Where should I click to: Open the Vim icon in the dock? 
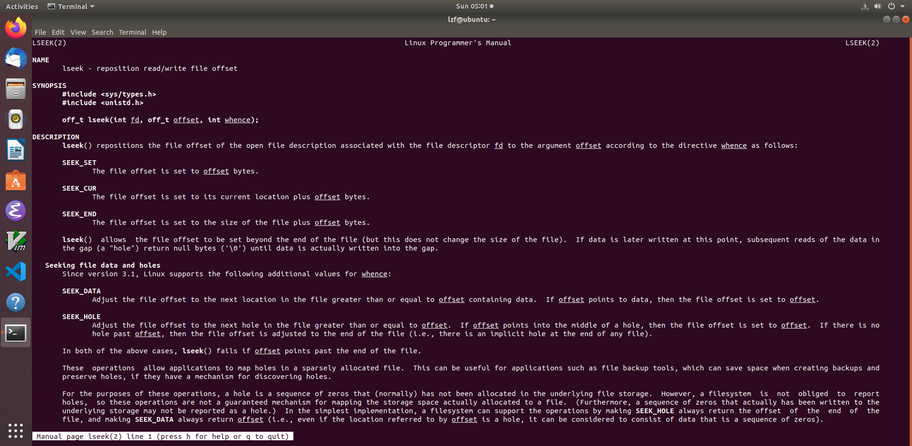click(16, 241)
